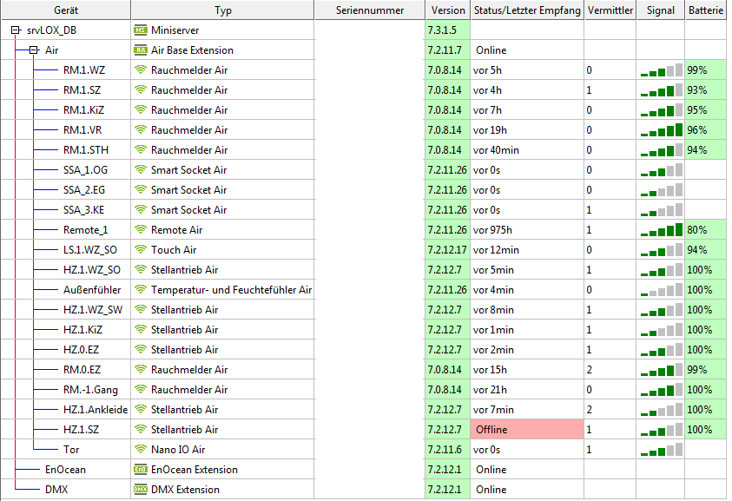Select the HZ.1.Ankleide device
The width and height of the screenshot is (732, 501).
pos(96,410)
